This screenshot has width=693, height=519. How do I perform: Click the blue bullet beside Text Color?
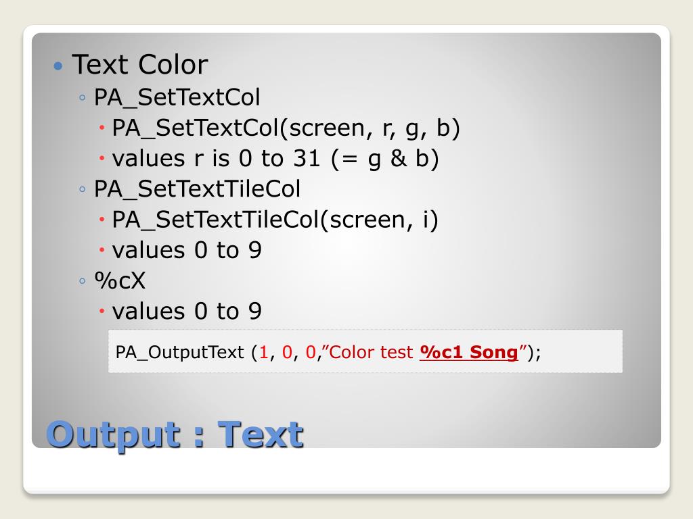[x=58, y=66]
